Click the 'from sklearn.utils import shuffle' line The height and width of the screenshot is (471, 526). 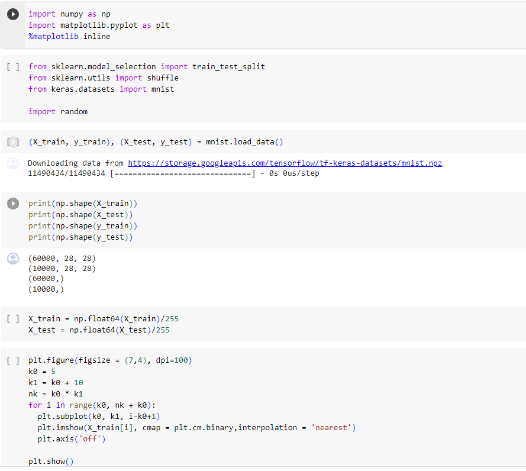104,78
